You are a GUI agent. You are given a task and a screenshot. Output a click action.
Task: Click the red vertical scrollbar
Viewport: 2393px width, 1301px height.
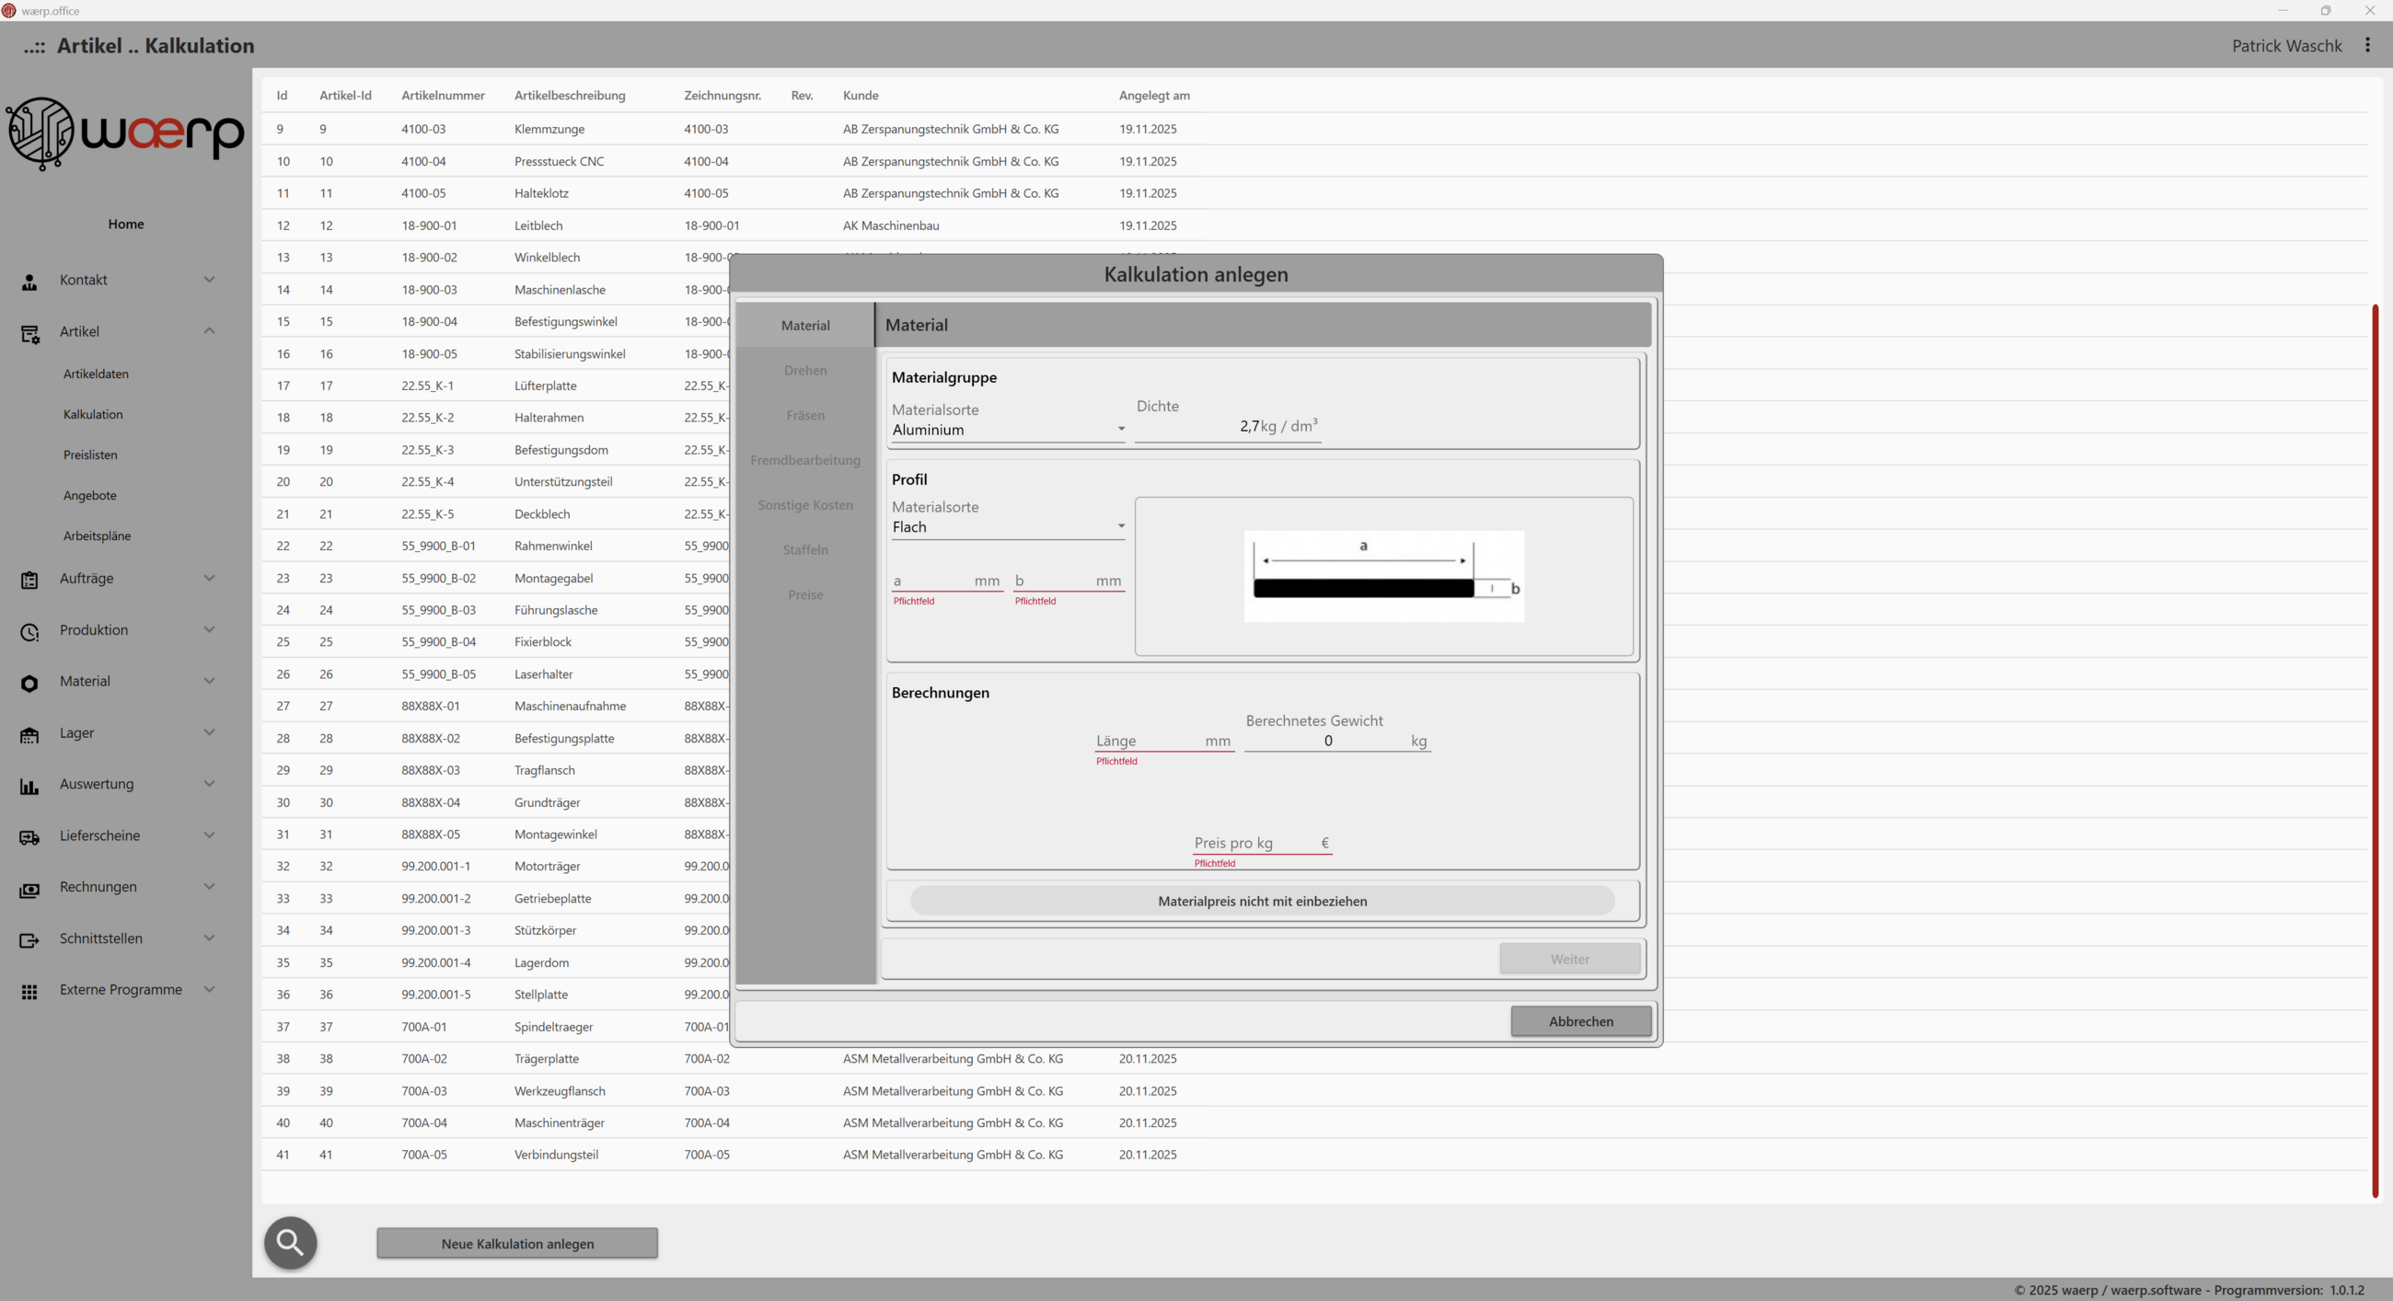[x=2375, y=743]
